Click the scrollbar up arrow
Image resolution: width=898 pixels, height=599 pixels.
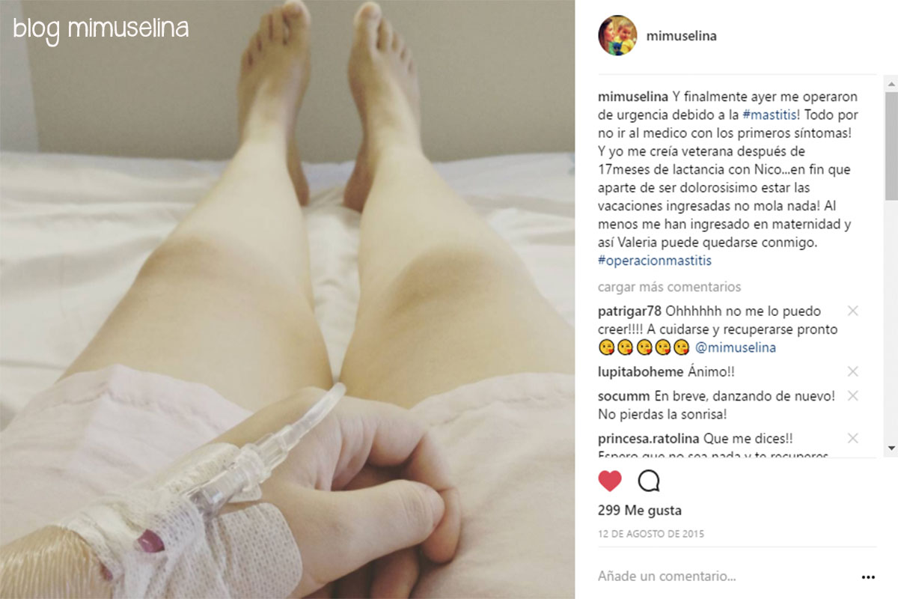tap(891, 81)
